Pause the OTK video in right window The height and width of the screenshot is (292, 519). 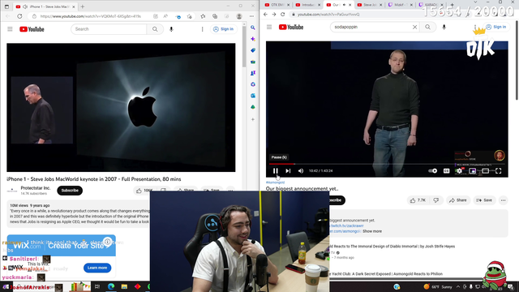[x=276, y=171]
